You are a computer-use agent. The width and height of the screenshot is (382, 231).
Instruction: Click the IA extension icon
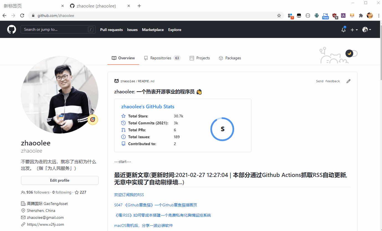click(343, 16)
